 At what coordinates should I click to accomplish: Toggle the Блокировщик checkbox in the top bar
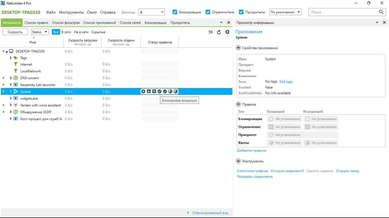(x=175, y=12)
